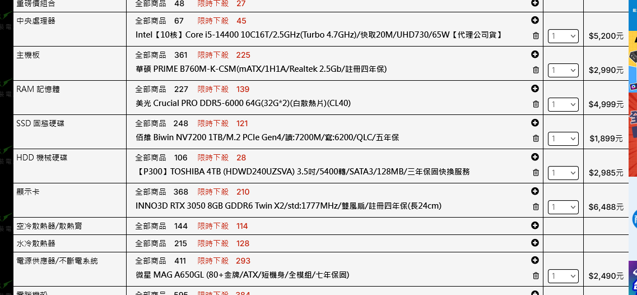The height and width of the screenshot is (295, 637).
Task: Show 全部商品 48 in 重磅價組合
Action: (160, 4)
